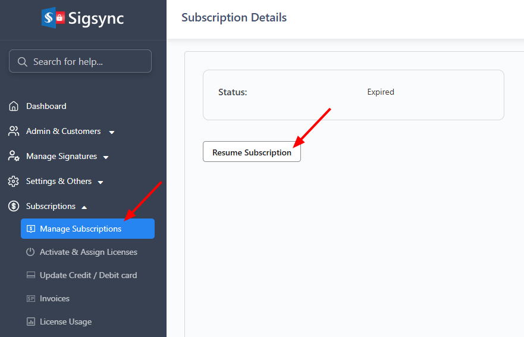
Task: Click the Settings & Others gear icon
Action: [x=13, y=181]
